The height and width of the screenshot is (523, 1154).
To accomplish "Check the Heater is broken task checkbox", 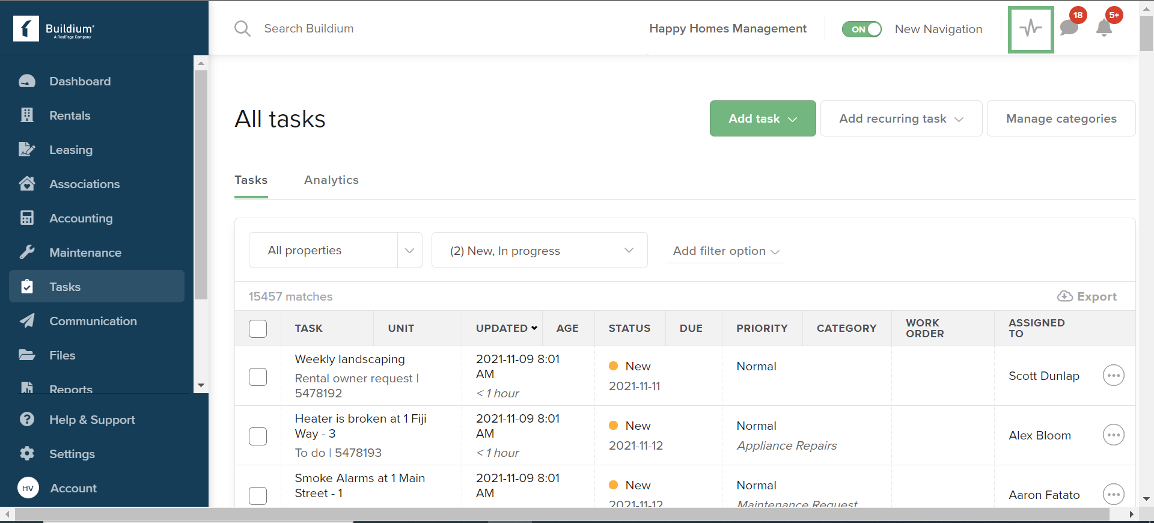I will click(x=258, y=436).
